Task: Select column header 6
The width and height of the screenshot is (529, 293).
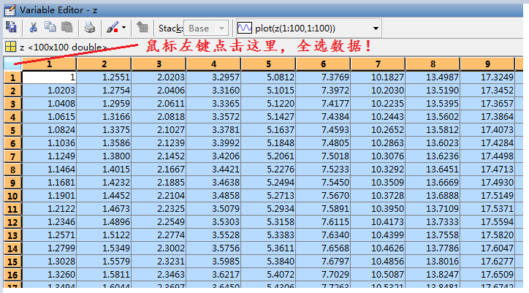Action: pos(323,64)
